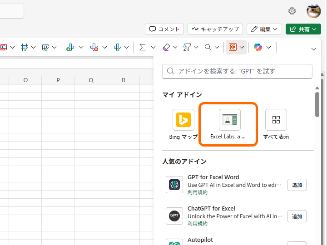The width and height of the screenshot is (327, 245).
Task: Select column P header
Action: (x=58, y=80)
